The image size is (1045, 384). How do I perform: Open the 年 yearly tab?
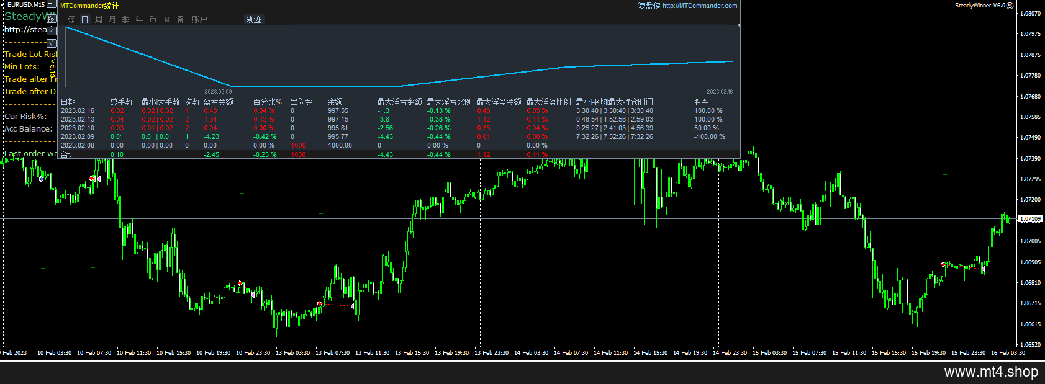coord(140,19)
